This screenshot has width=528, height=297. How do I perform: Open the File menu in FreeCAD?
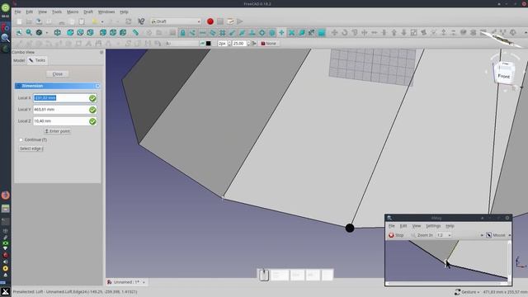click(x=17, y=12)
